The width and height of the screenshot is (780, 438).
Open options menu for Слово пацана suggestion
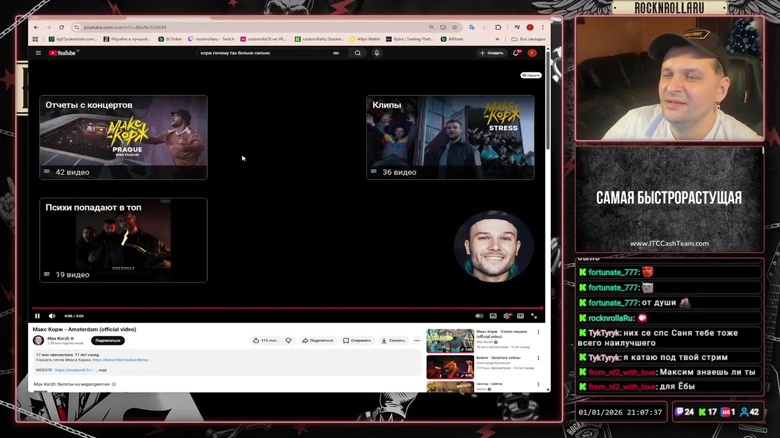coord(538,332)
